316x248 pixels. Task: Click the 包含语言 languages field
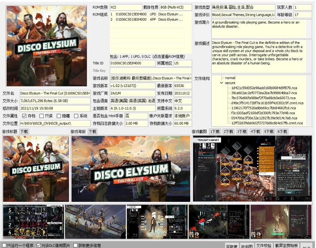click(x=133, y=101)
